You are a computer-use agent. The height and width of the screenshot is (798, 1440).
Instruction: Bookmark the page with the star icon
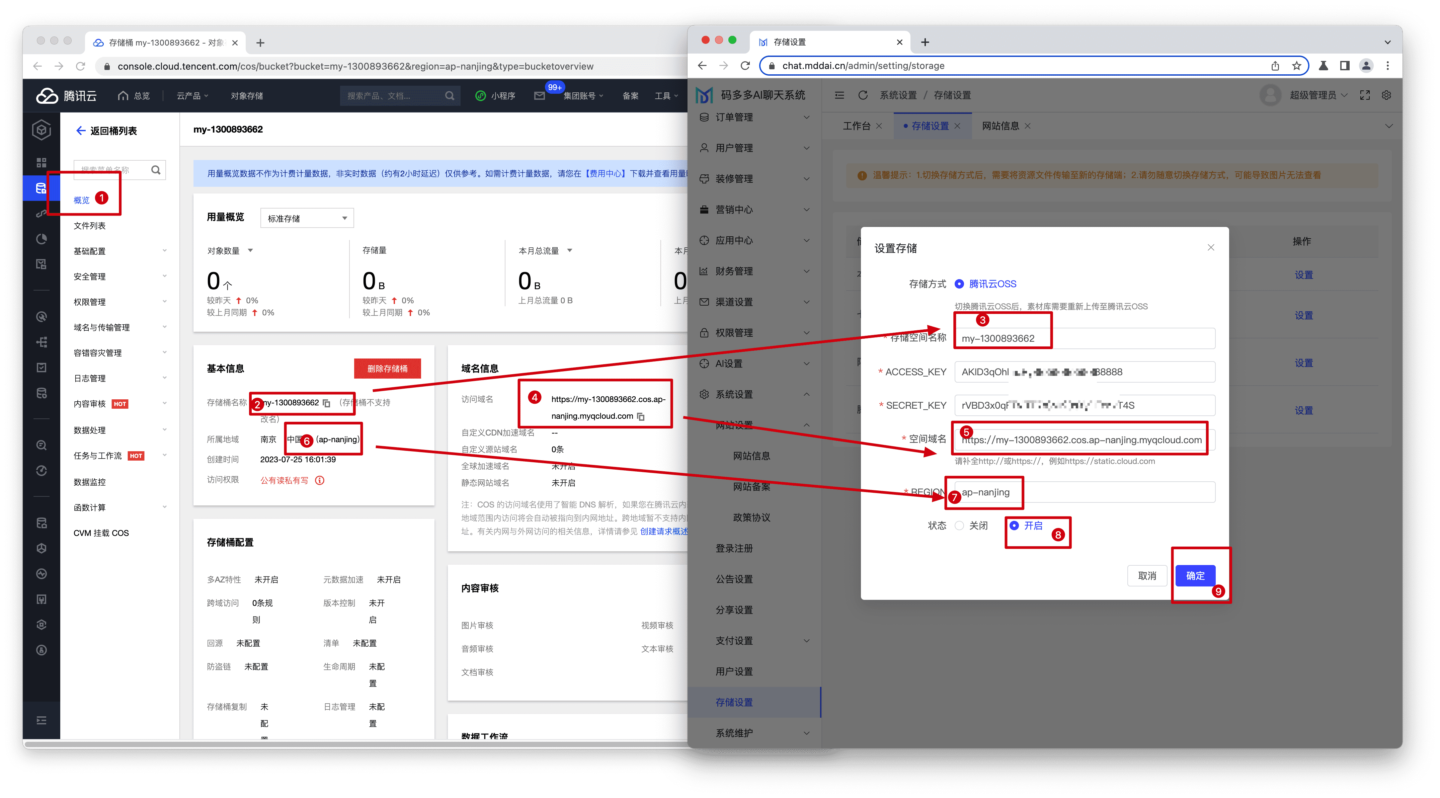pos(1296,65)
